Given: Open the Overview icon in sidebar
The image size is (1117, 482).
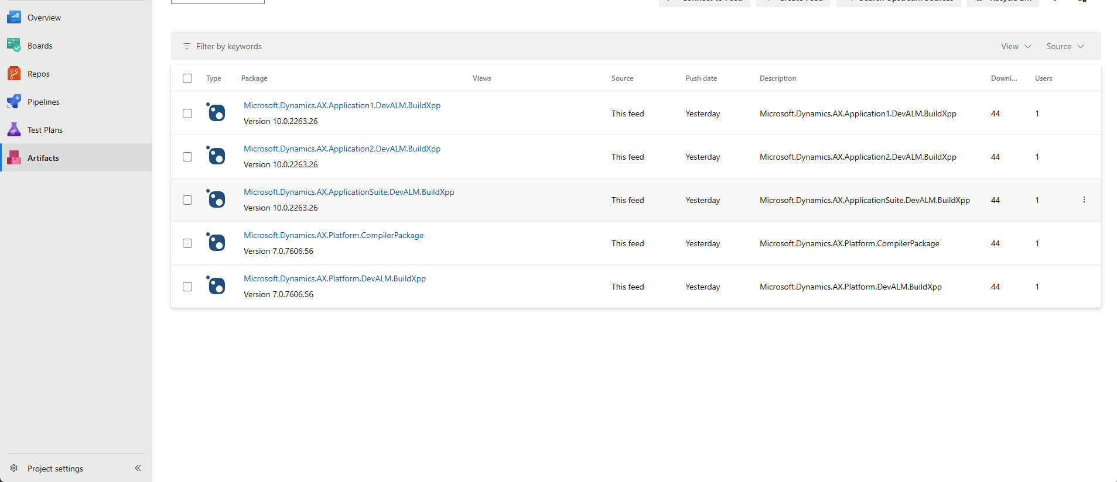Looking at the screenshot, I should (x=14, y=18).
